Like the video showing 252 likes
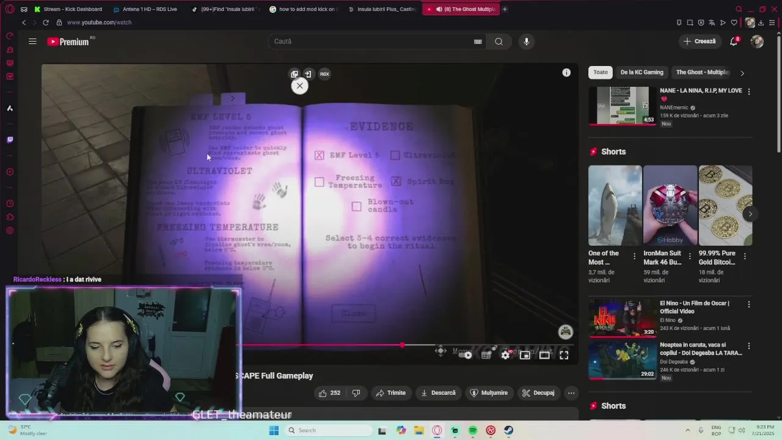The height and width of the screenshot is (440, 782). coord(329,393)
